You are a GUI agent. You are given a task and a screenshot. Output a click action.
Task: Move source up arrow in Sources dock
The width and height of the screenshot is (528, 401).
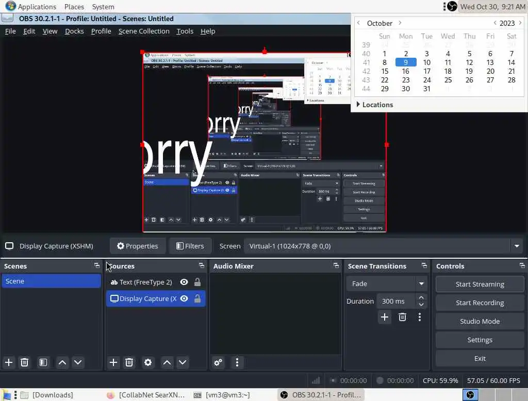point(167,362)
